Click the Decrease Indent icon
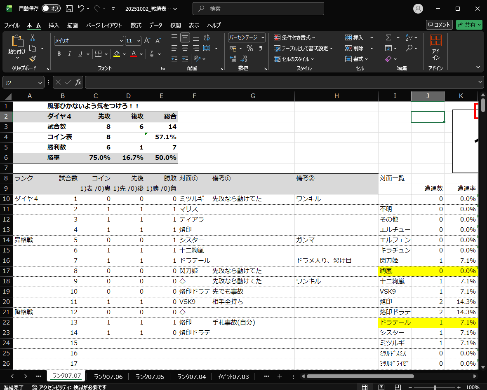The image size is (487, 390). coord(174,58)
